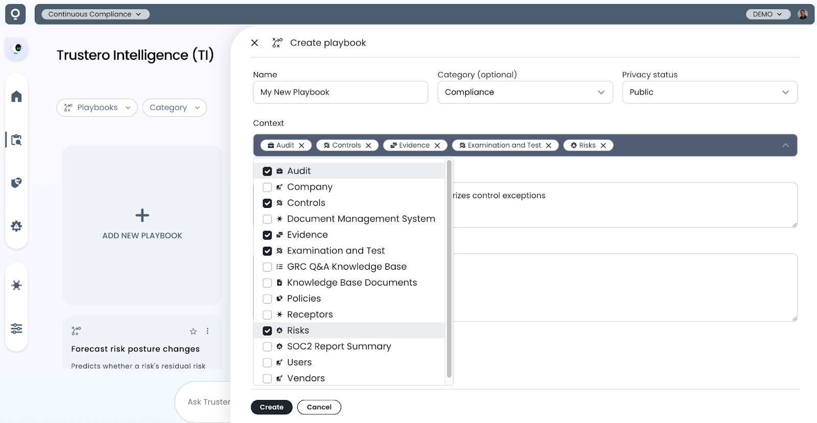Screen dimensions: 817x423
Task: Go to Home in the sidebar
Action: pyautogui.click(x=16, y=97)
